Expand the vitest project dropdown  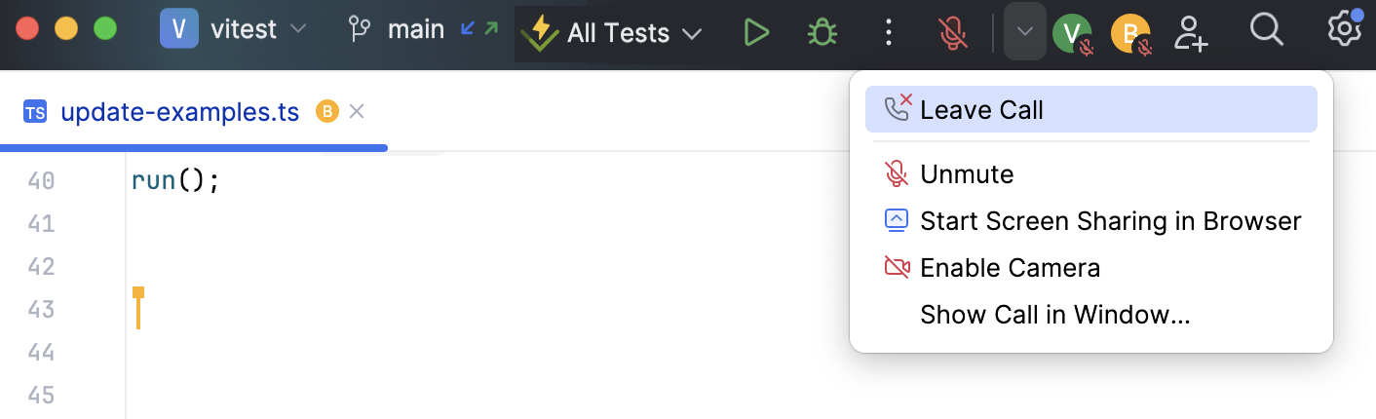pos(234,30)
